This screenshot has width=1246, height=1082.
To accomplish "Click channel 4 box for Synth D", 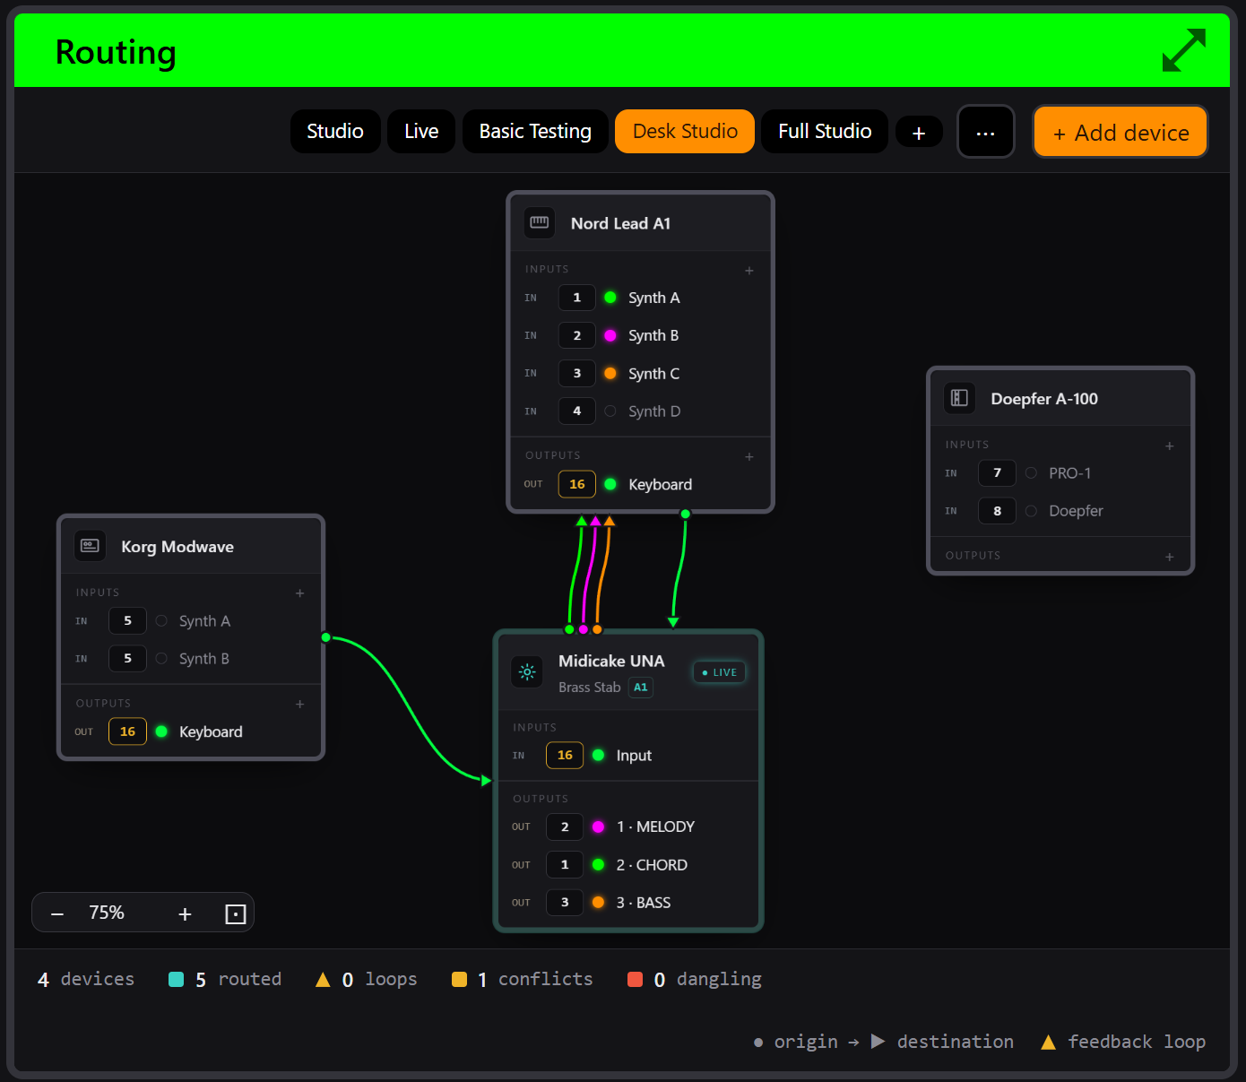I will pos(577,411).
